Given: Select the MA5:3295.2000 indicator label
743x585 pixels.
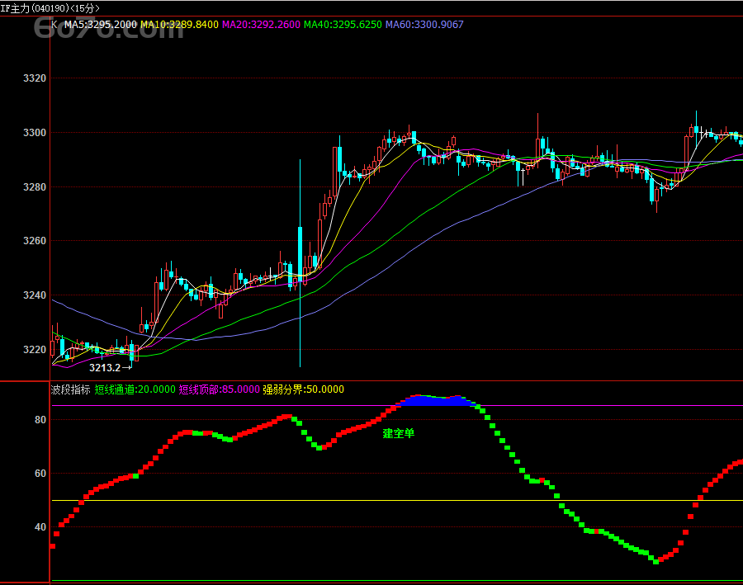Looking at the screenshot, I should point(101,25).
